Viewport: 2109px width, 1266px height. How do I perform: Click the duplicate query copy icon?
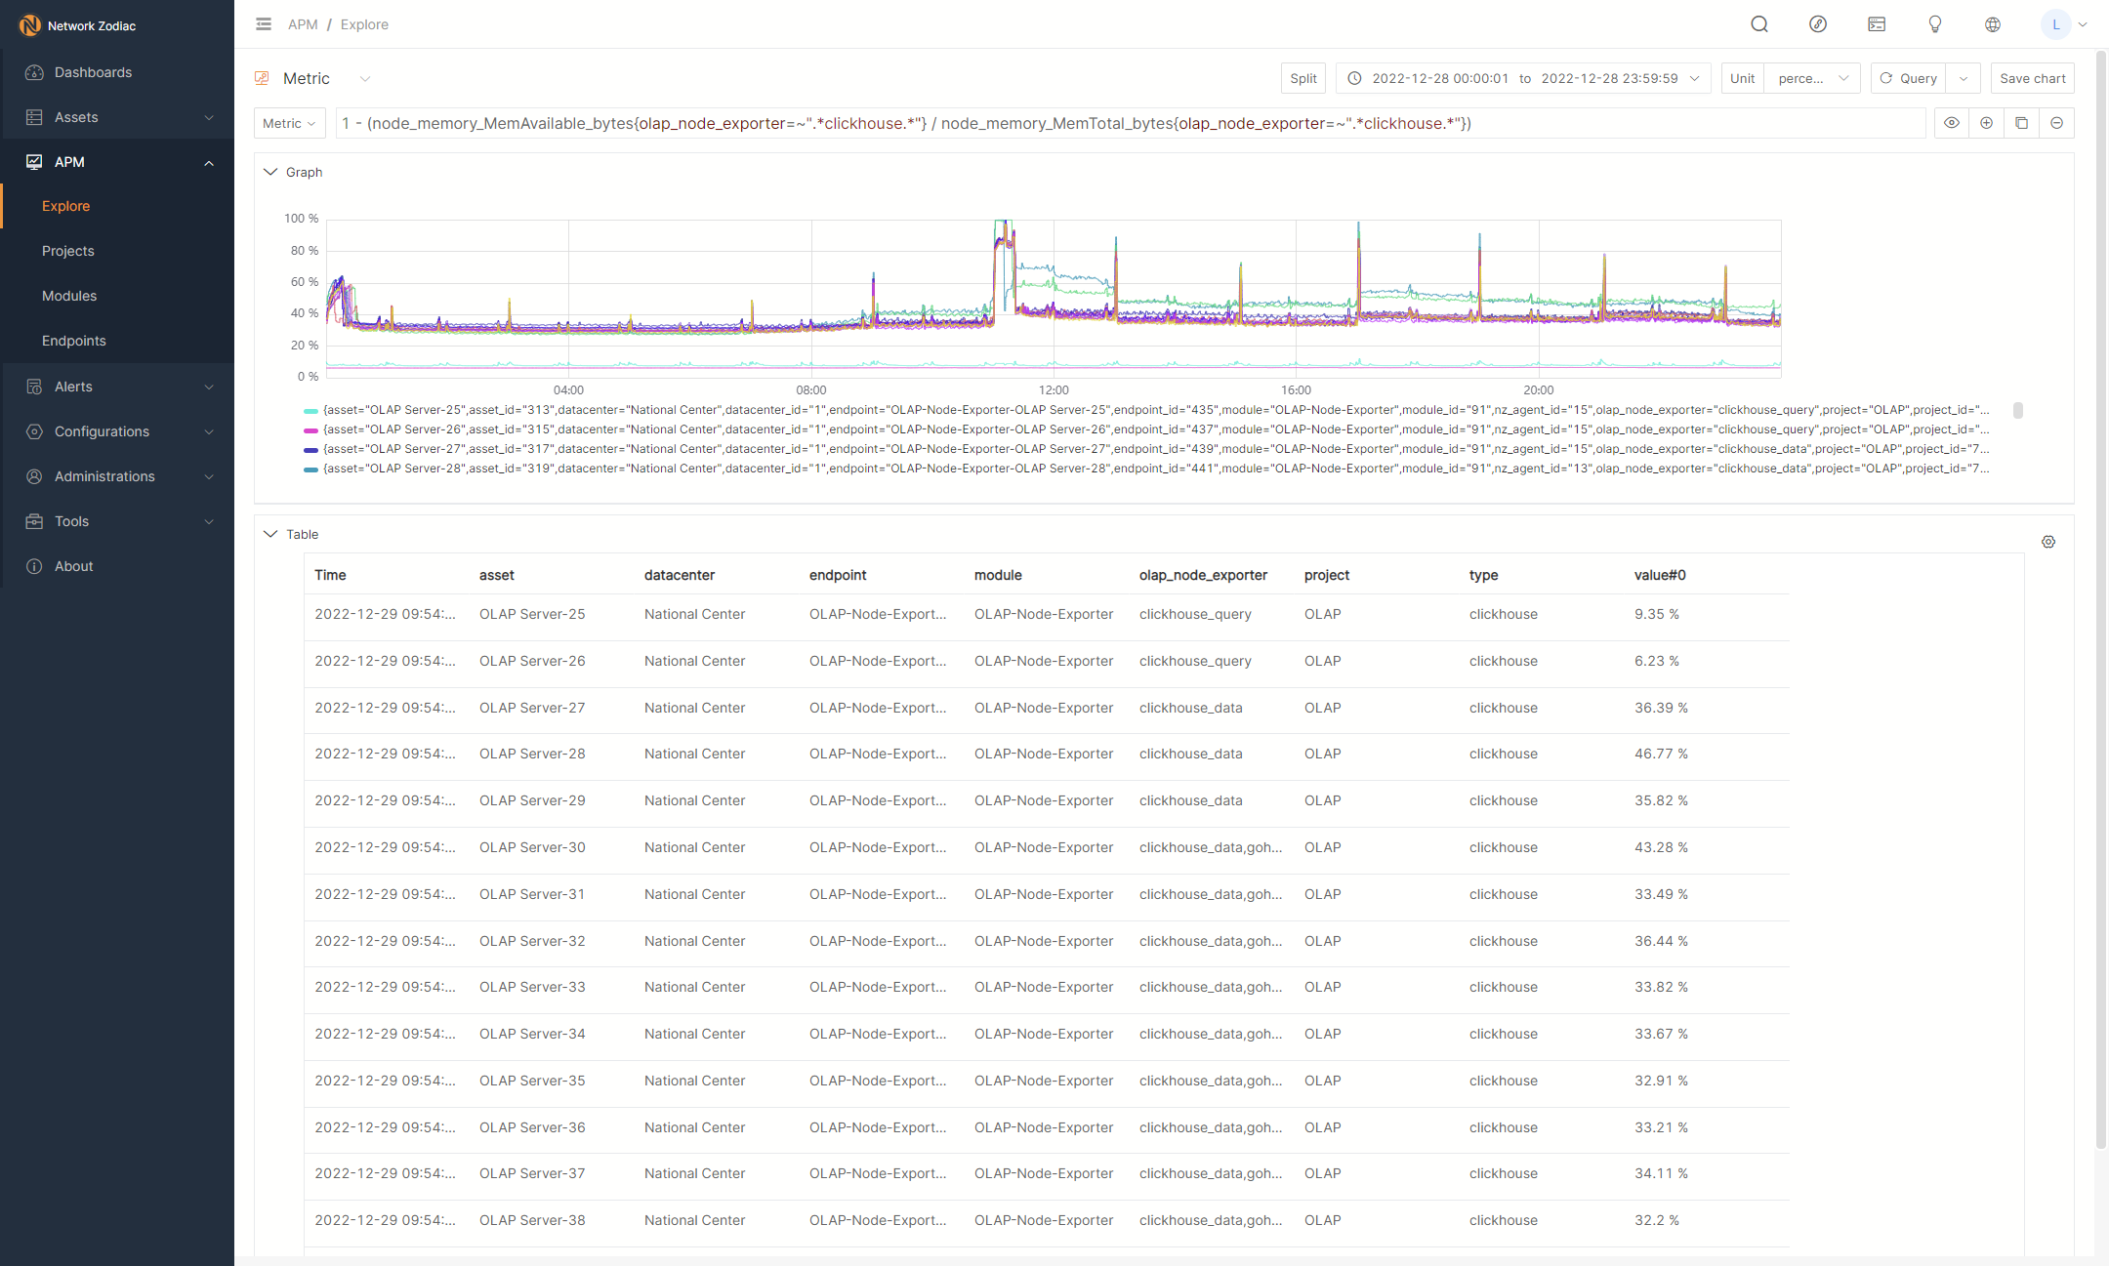[2021, 123]
